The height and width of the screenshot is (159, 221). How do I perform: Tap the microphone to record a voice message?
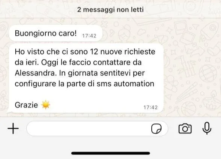coord(207,128)
